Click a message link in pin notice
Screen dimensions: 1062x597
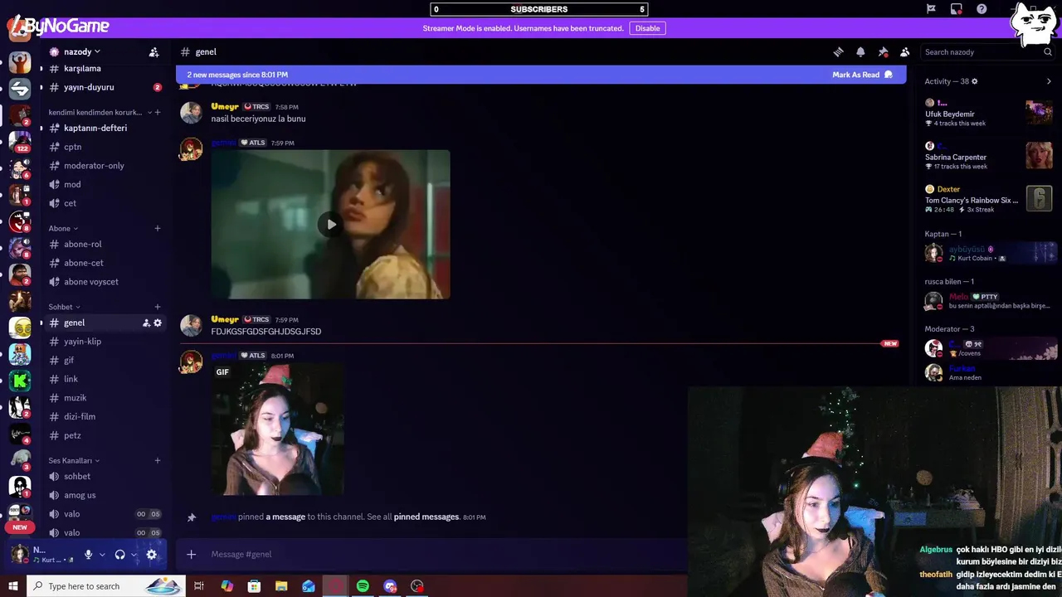pyautogui.click(x=285, y=517)
